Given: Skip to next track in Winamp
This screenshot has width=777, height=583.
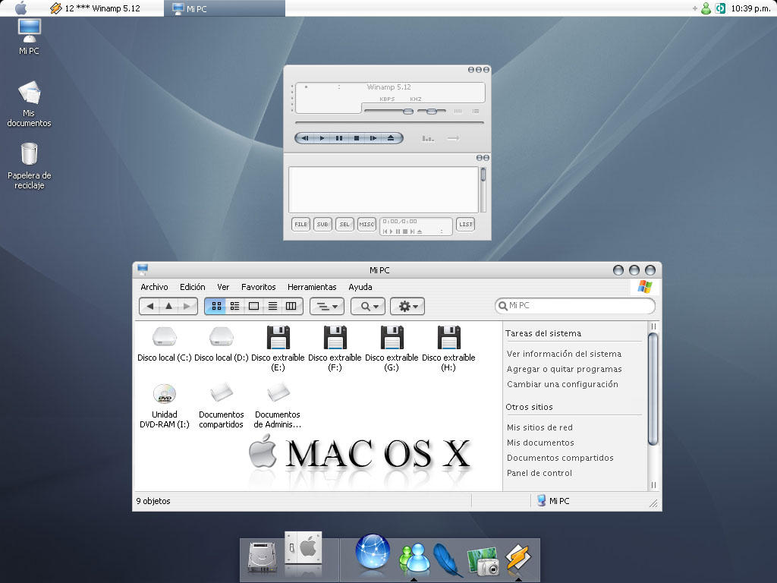Looking at the screenshot, I should (x=373, y=138).
